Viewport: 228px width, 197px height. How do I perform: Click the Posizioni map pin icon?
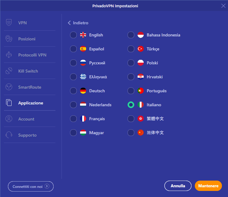pos(9,39)
